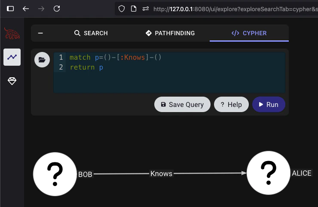Viewport: 318px width, 207px height.
Task: Reload the page with the refresh icon
Action: point(57,9)
